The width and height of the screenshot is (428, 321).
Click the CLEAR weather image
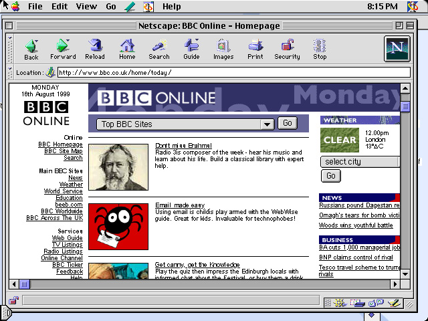pyautogui.click(x=340, y=140)
